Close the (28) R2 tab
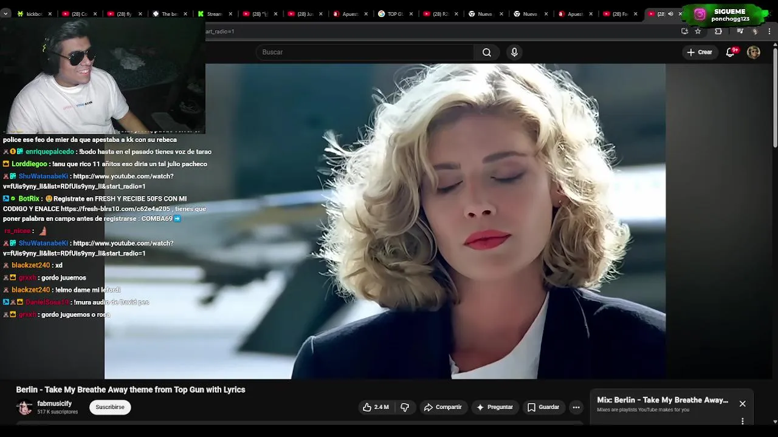The image size is (778, 437). (x=456, y=14)
